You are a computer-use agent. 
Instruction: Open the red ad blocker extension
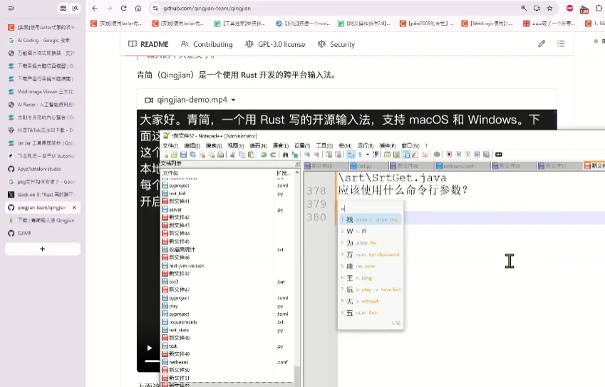(569, 8)
